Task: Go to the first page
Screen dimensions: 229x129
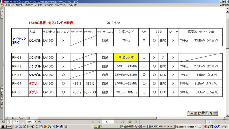Action: (x=93, y=122)
